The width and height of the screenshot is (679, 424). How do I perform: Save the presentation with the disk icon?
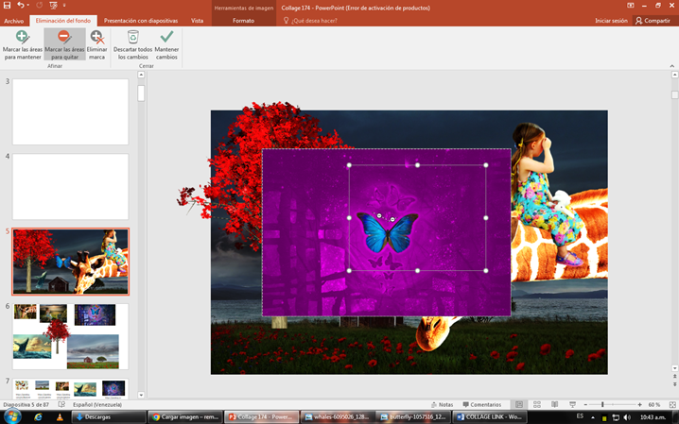(7, 5)
